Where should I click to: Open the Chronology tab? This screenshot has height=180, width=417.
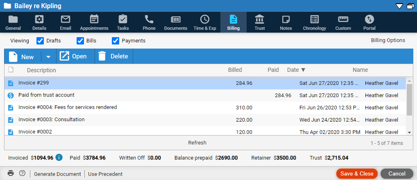[314, 22]
